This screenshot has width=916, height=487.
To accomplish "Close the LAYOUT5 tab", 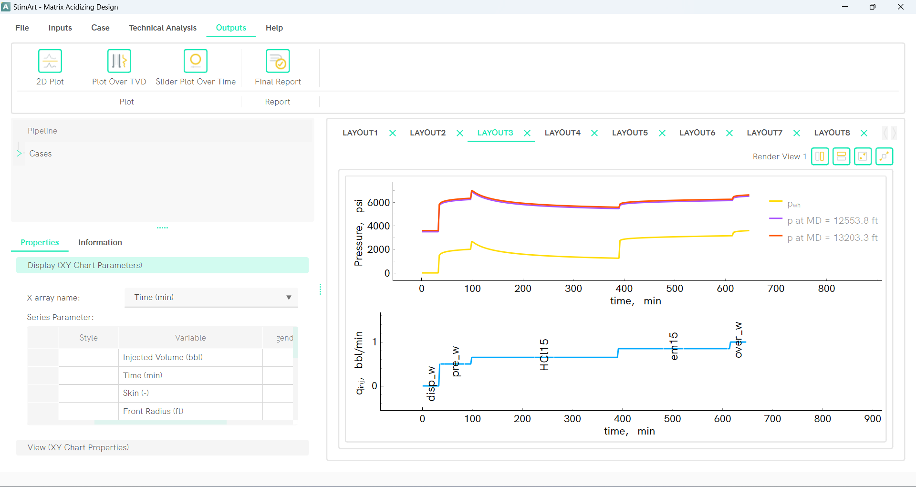I will [662, 133].
